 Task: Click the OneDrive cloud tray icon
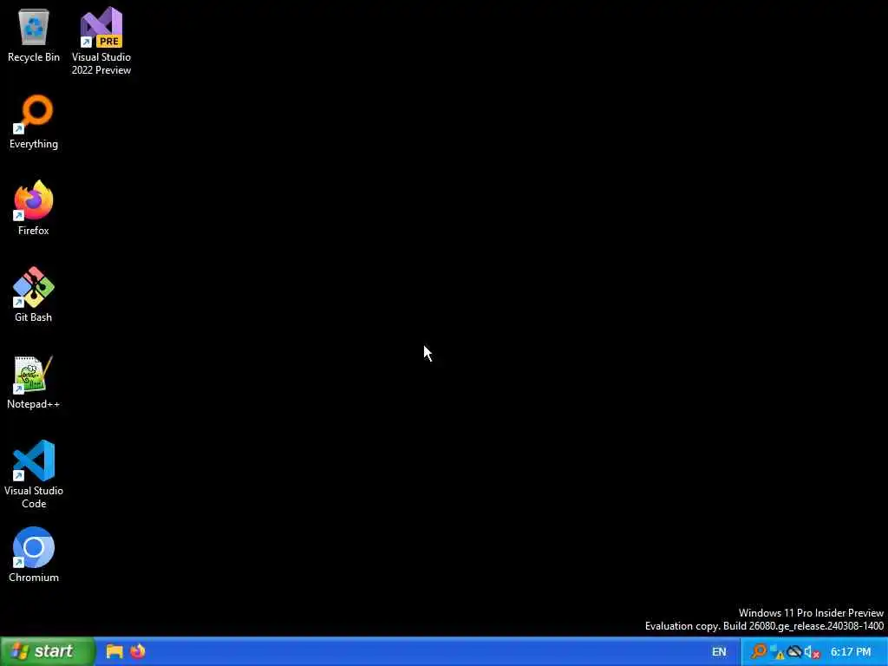pyautogui.click(x=794, y=652)
